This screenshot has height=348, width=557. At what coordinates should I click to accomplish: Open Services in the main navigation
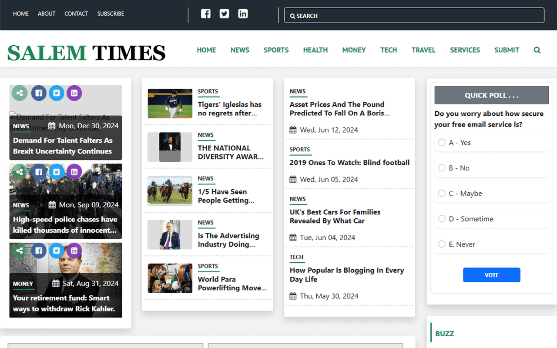pos(465,50)
